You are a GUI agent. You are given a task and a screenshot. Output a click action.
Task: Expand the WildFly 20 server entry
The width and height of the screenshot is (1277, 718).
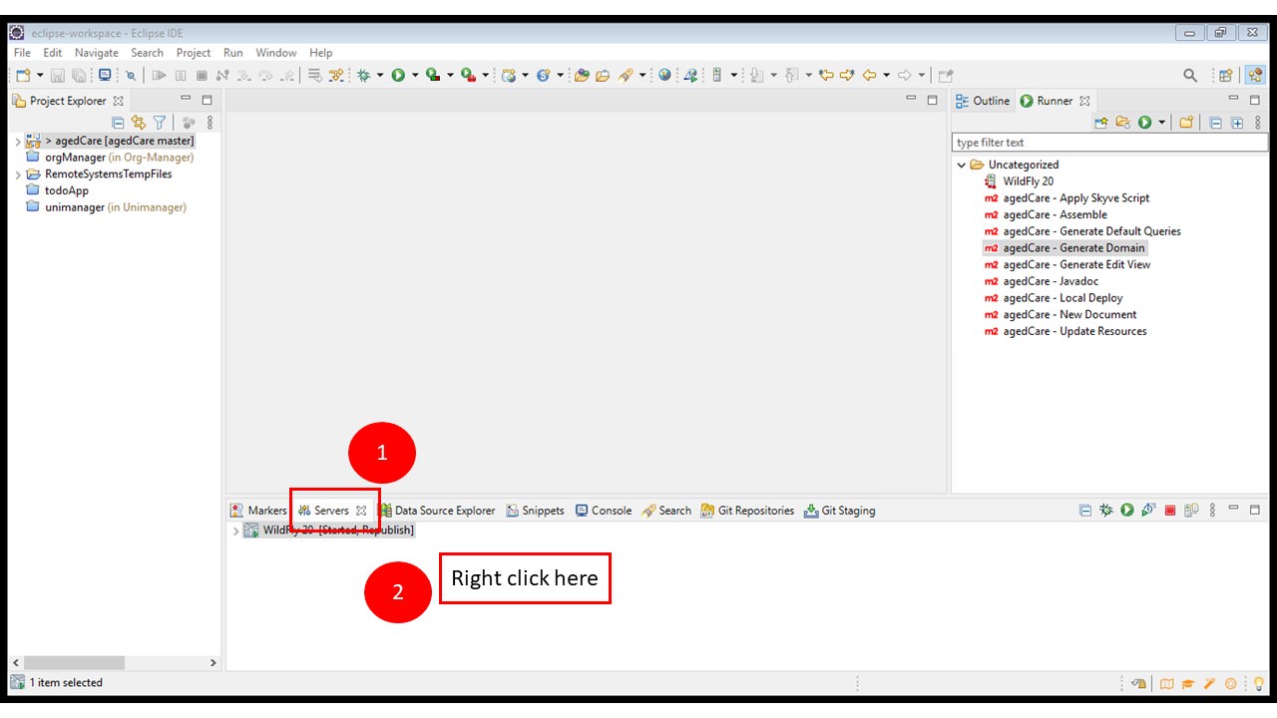pyautogui.click(x=235, y=531)
